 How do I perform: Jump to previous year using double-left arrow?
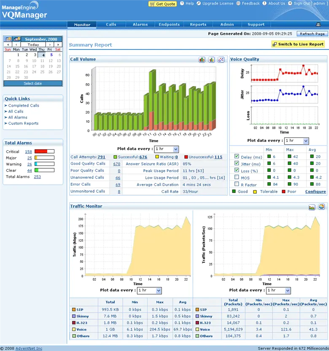7,44
